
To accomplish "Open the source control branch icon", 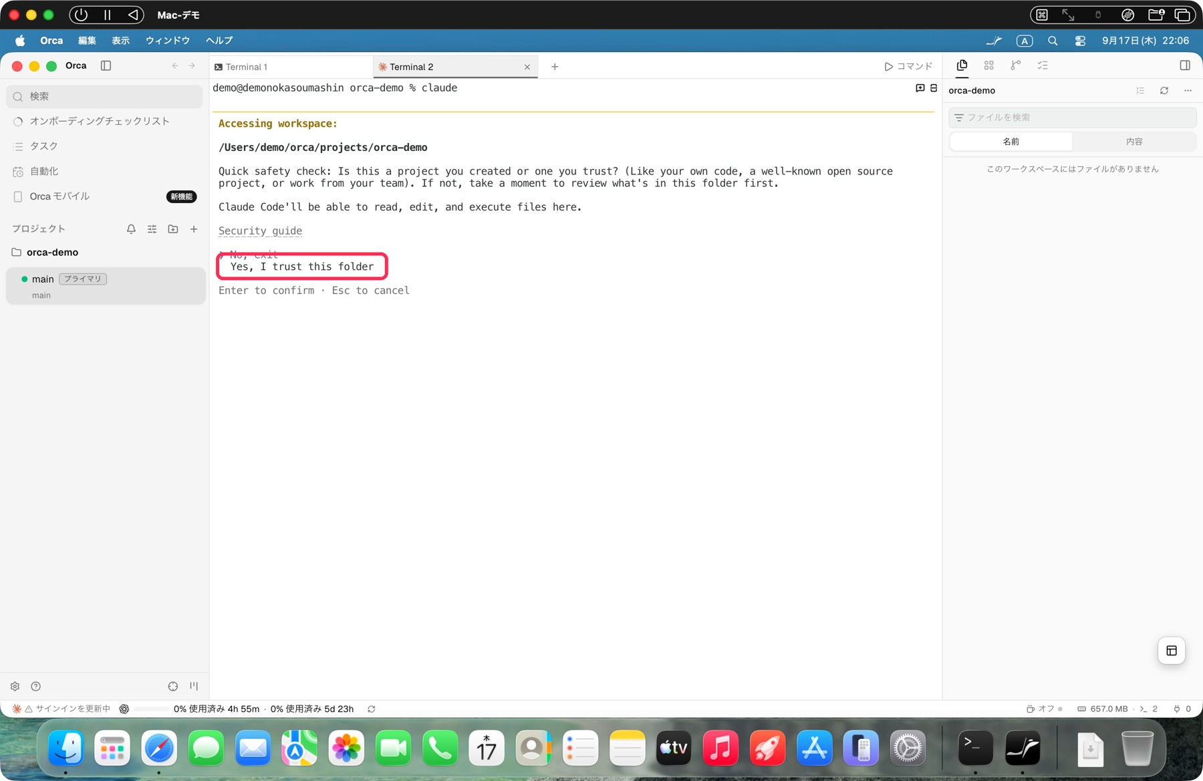I will (x=1016, y=65).
